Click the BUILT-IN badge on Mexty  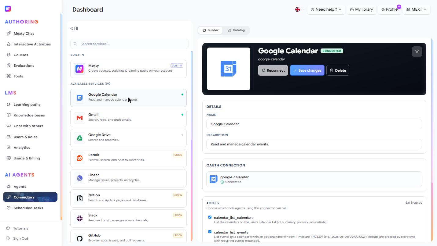(177, 66)
